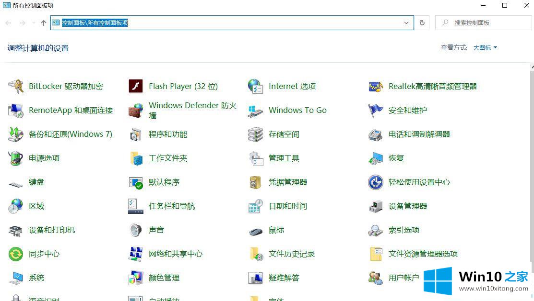Open Internet 选项 globe icon
Image resolution: width=534 pixels, height=301 pixels.
(255, 86)
